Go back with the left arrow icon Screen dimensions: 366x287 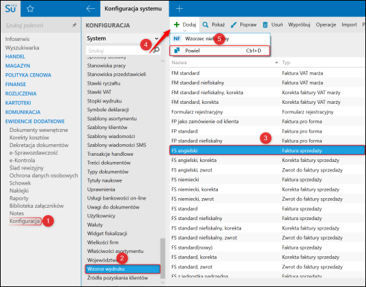[91, 9]
